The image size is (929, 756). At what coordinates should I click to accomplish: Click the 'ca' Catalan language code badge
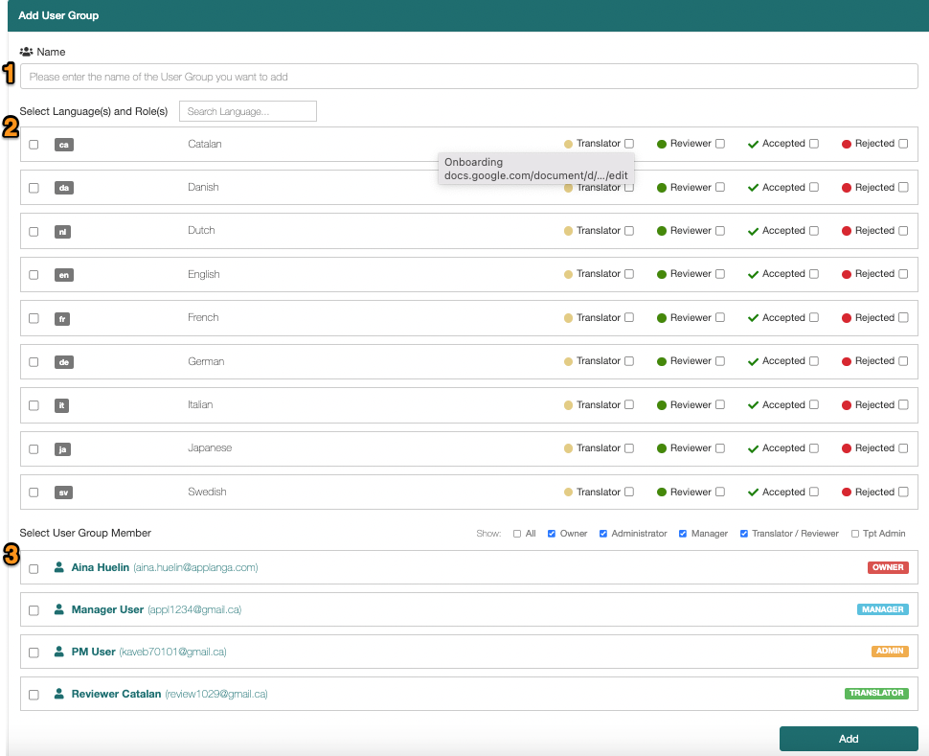pyautogui.click(x=64, y=145)
